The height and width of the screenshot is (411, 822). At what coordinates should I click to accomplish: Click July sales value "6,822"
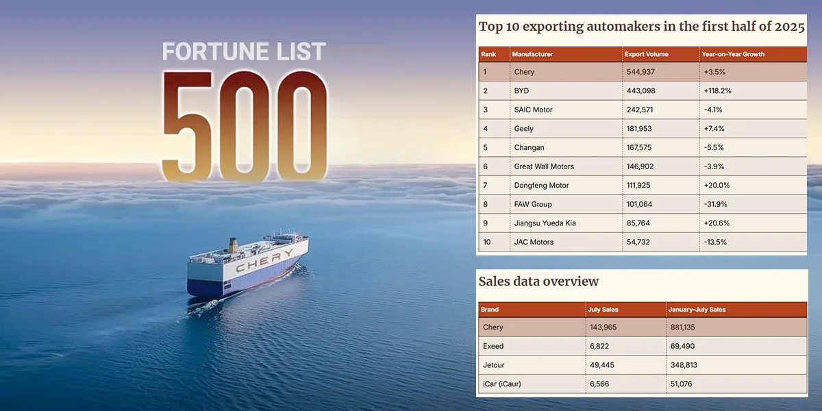[x=599, y=347]
